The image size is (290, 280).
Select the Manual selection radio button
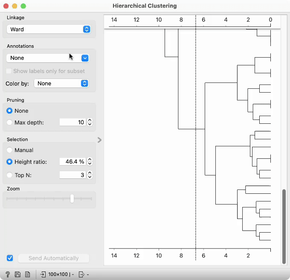tap(9, 150)
